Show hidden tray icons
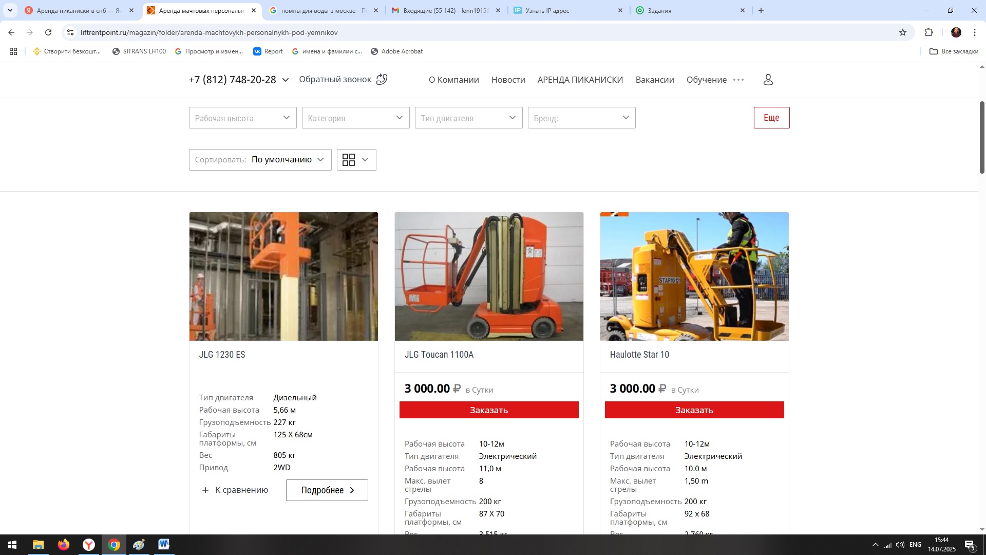This screenshot has width=986, height=555. (876, 545)
